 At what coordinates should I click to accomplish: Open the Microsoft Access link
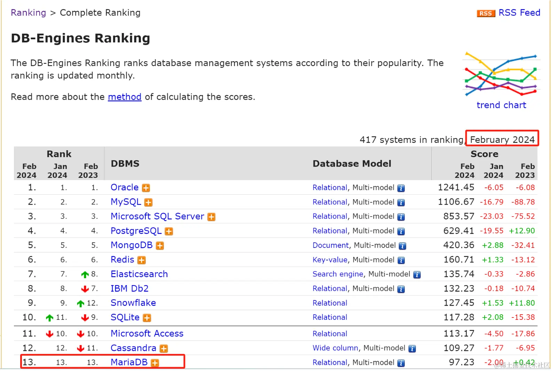(x=147, y=333)
